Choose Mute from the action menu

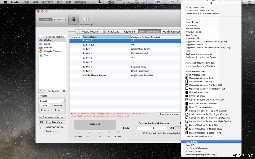point(212,19)
